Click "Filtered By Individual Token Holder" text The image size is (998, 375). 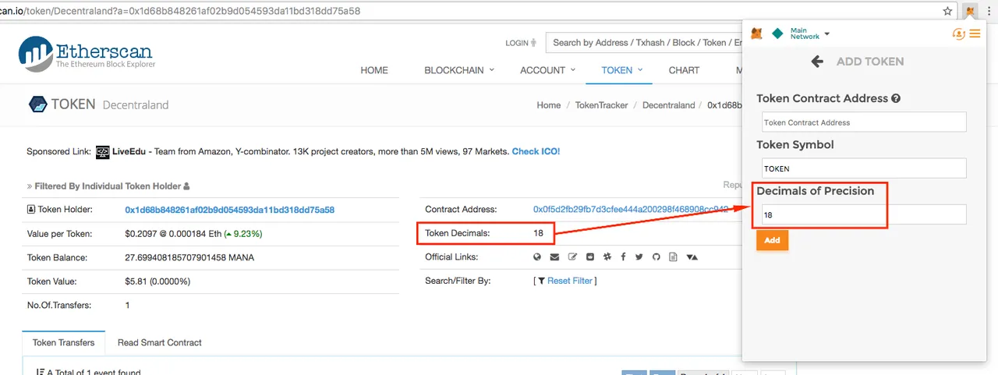pyautogui.click(x=108, y=186)
